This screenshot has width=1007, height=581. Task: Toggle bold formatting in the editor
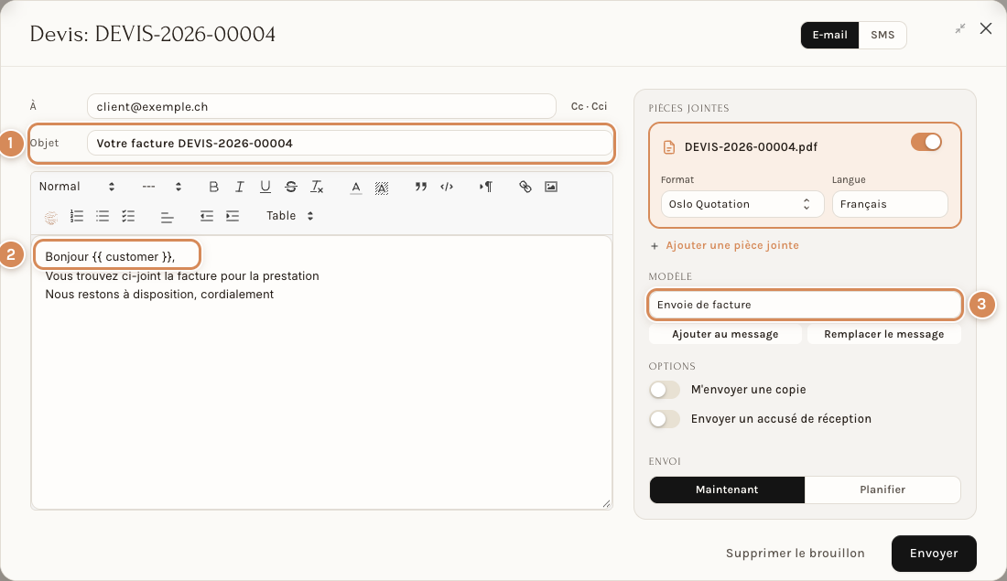(x=214, y=187)
